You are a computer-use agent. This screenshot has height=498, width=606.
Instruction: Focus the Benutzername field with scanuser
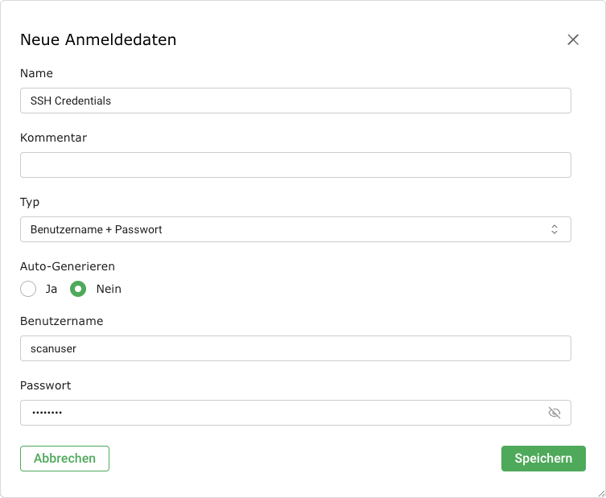295,348
